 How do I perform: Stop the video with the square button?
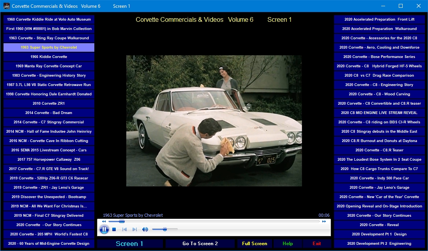tap(114, 230)
